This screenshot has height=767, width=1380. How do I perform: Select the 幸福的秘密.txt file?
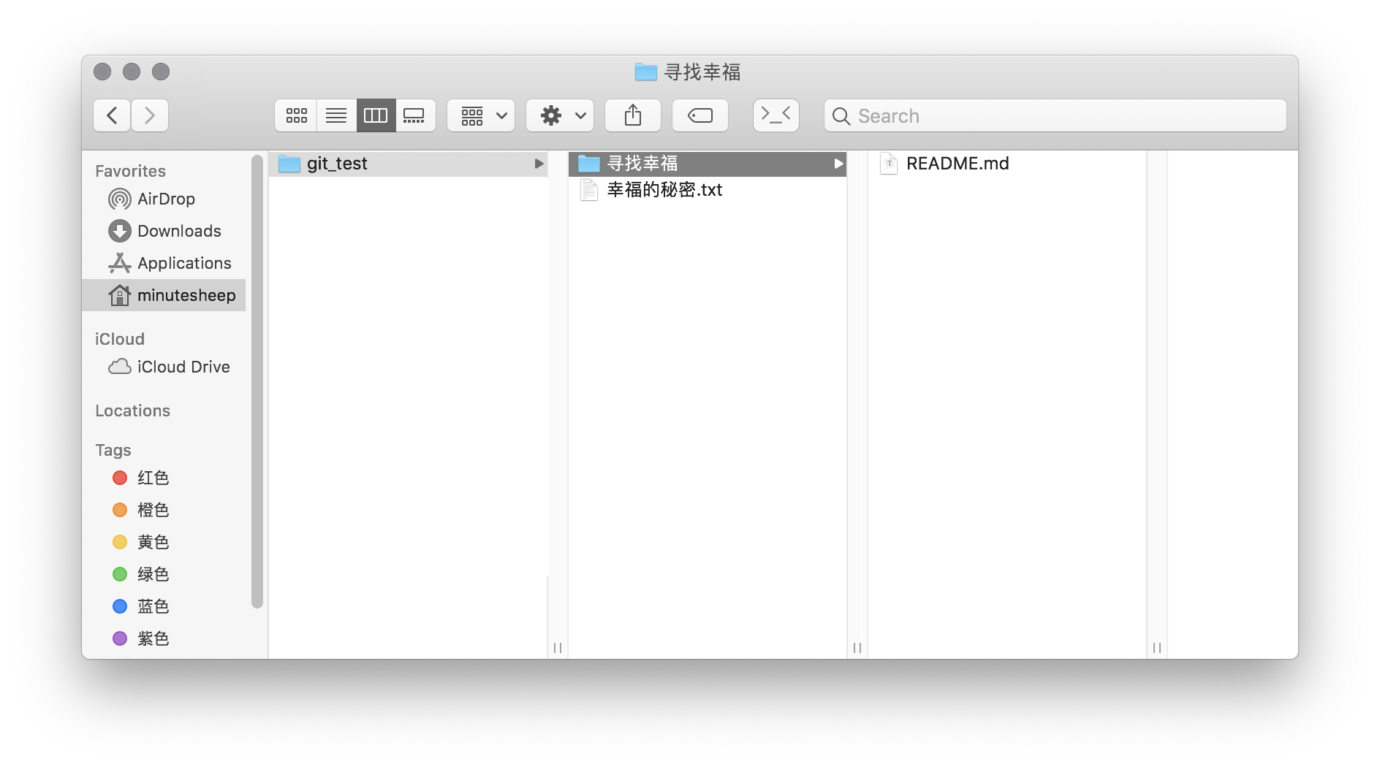pyautogui.click(x=664, y=190)
